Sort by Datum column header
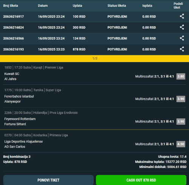 point(43,6)
